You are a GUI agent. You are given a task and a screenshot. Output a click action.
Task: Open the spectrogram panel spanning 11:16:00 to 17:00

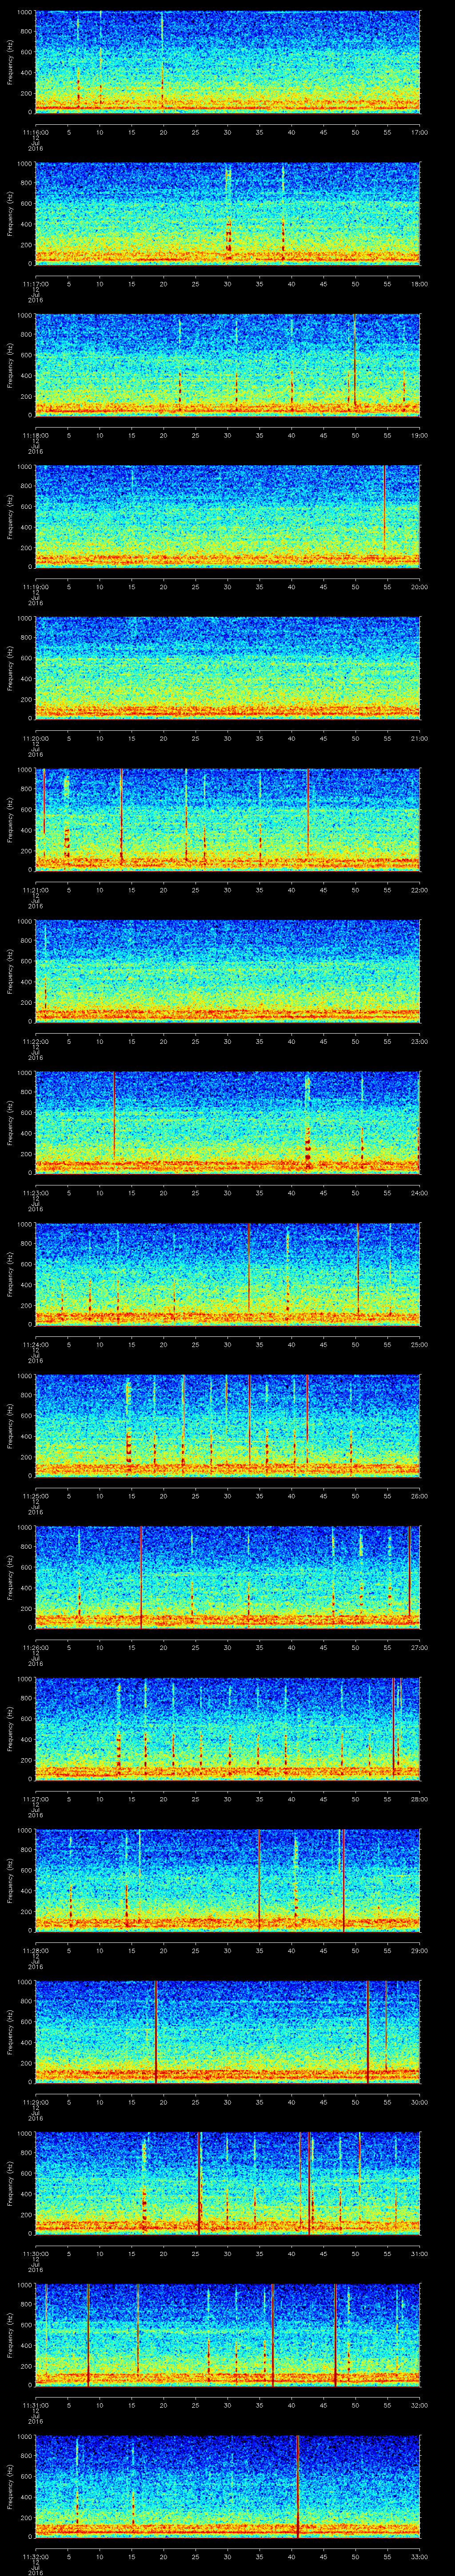point(227,62)
